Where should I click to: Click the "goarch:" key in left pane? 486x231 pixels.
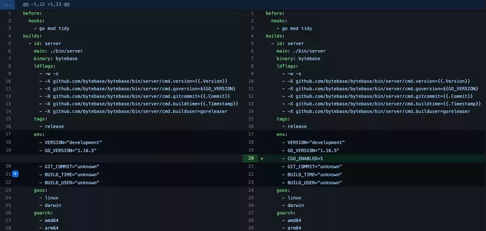(43, 213)
